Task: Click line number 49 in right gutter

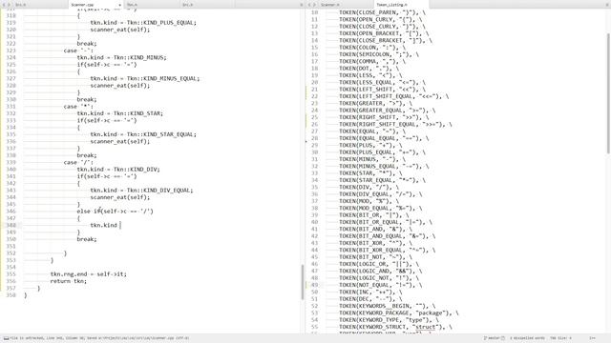Action: click(314, 285)
